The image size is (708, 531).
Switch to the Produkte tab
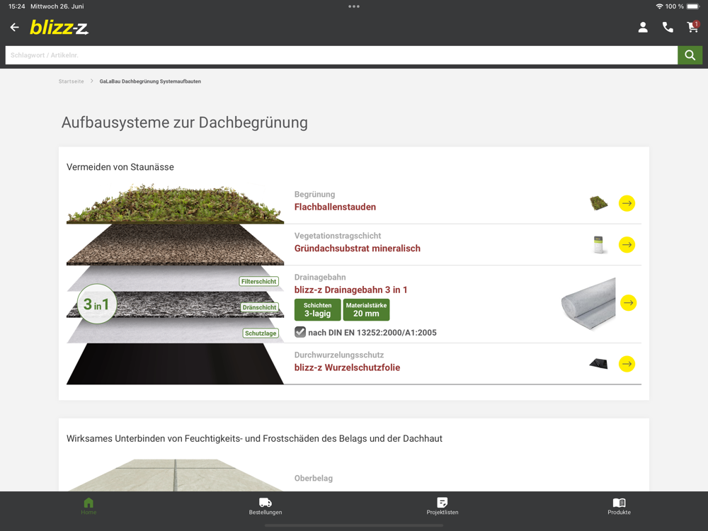click(x=619, y=506)
